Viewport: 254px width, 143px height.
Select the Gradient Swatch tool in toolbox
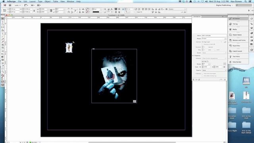[3, 57]
